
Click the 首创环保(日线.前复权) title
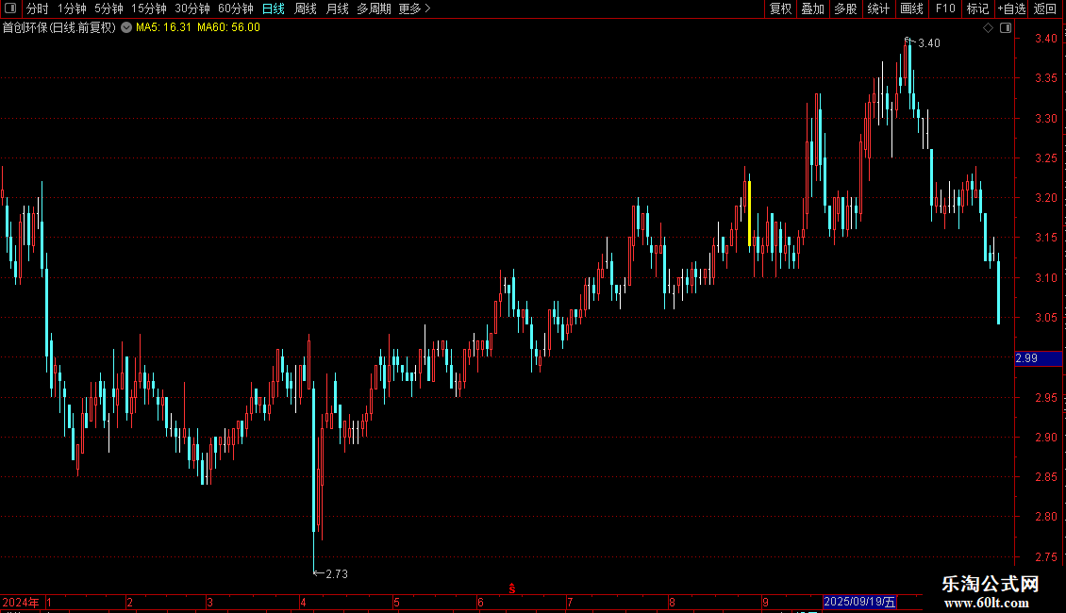(59, 27)
